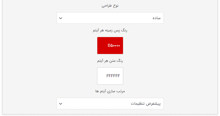Select the ساده text in the design type combo box
The height and width of the screenshot is (116, 220).
click(x=156, y=18)
